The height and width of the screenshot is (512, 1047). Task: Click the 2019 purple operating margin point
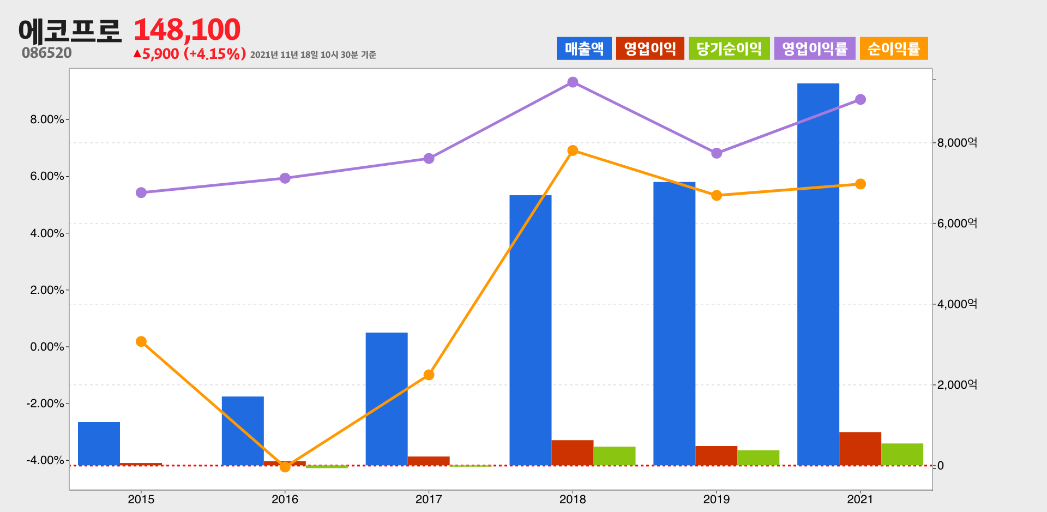(x=717, y=153)
